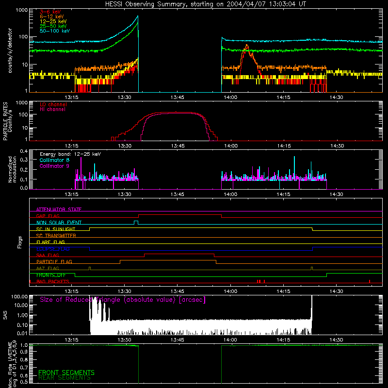Click the FLARE_FLAG label
Screen dimensions: 388x388
[x=50, y=242]
